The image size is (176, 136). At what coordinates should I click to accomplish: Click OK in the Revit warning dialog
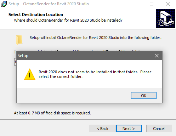pyautogui.click(x=143, y=95)
